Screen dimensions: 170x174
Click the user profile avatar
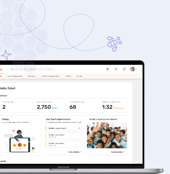click(132, 69)
